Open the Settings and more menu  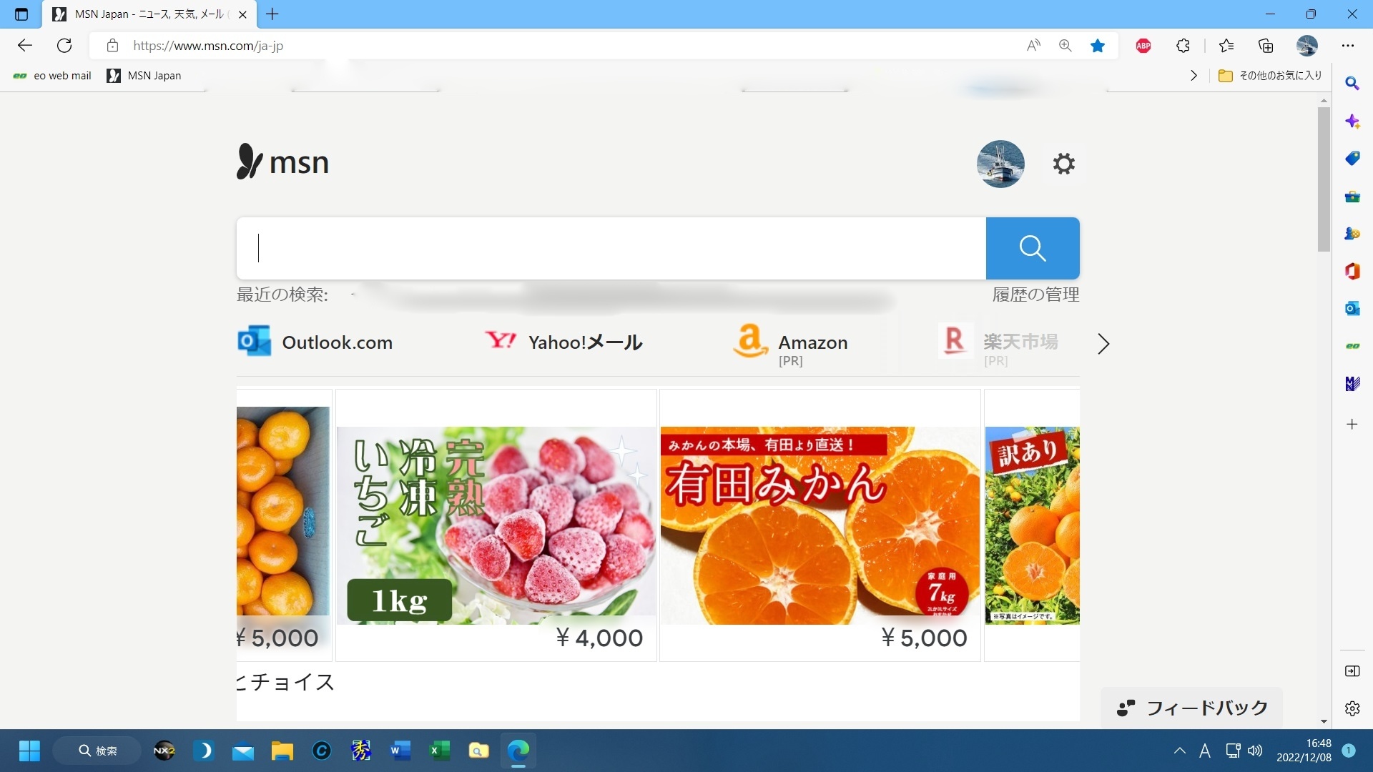click(x=1349, y=45)
